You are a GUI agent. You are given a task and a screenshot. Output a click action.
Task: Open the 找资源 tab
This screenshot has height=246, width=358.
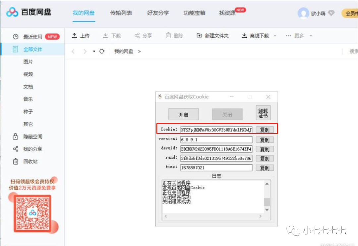tap(227, 13)
